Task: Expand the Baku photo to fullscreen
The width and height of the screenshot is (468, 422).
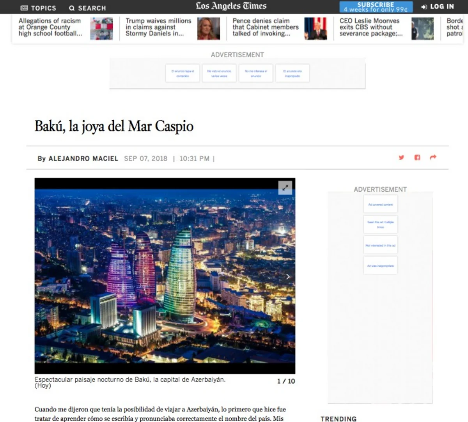Action: [285, 187]
